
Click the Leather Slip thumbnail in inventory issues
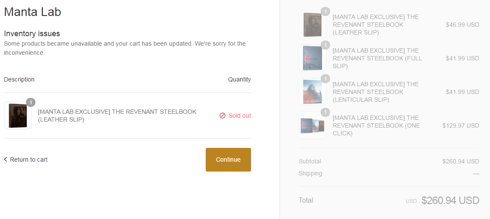18,116
